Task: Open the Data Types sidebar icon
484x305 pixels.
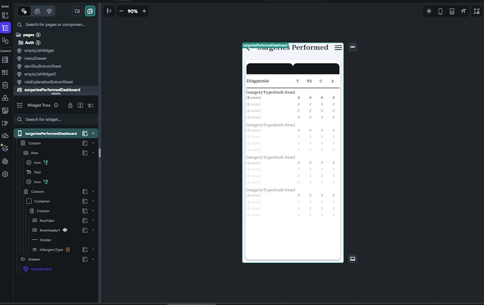Action: (5, 72)
